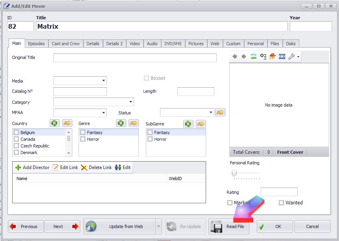The width and height of the screenshot is (339, 241).
Task: Open cover from folder icon
Action: pos(273,56)
